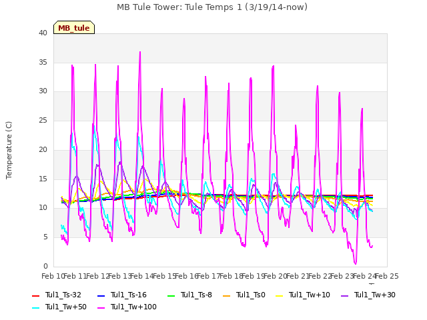This screenshot has width=427, height=320.
Task: Click the red Tul1_Ts-32 legend swatch
Action: 35,295
